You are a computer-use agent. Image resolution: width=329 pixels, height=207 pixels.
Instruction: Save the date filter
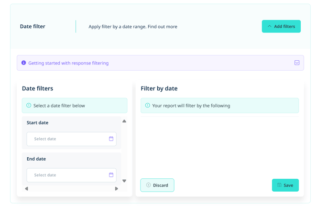[285, 185]
